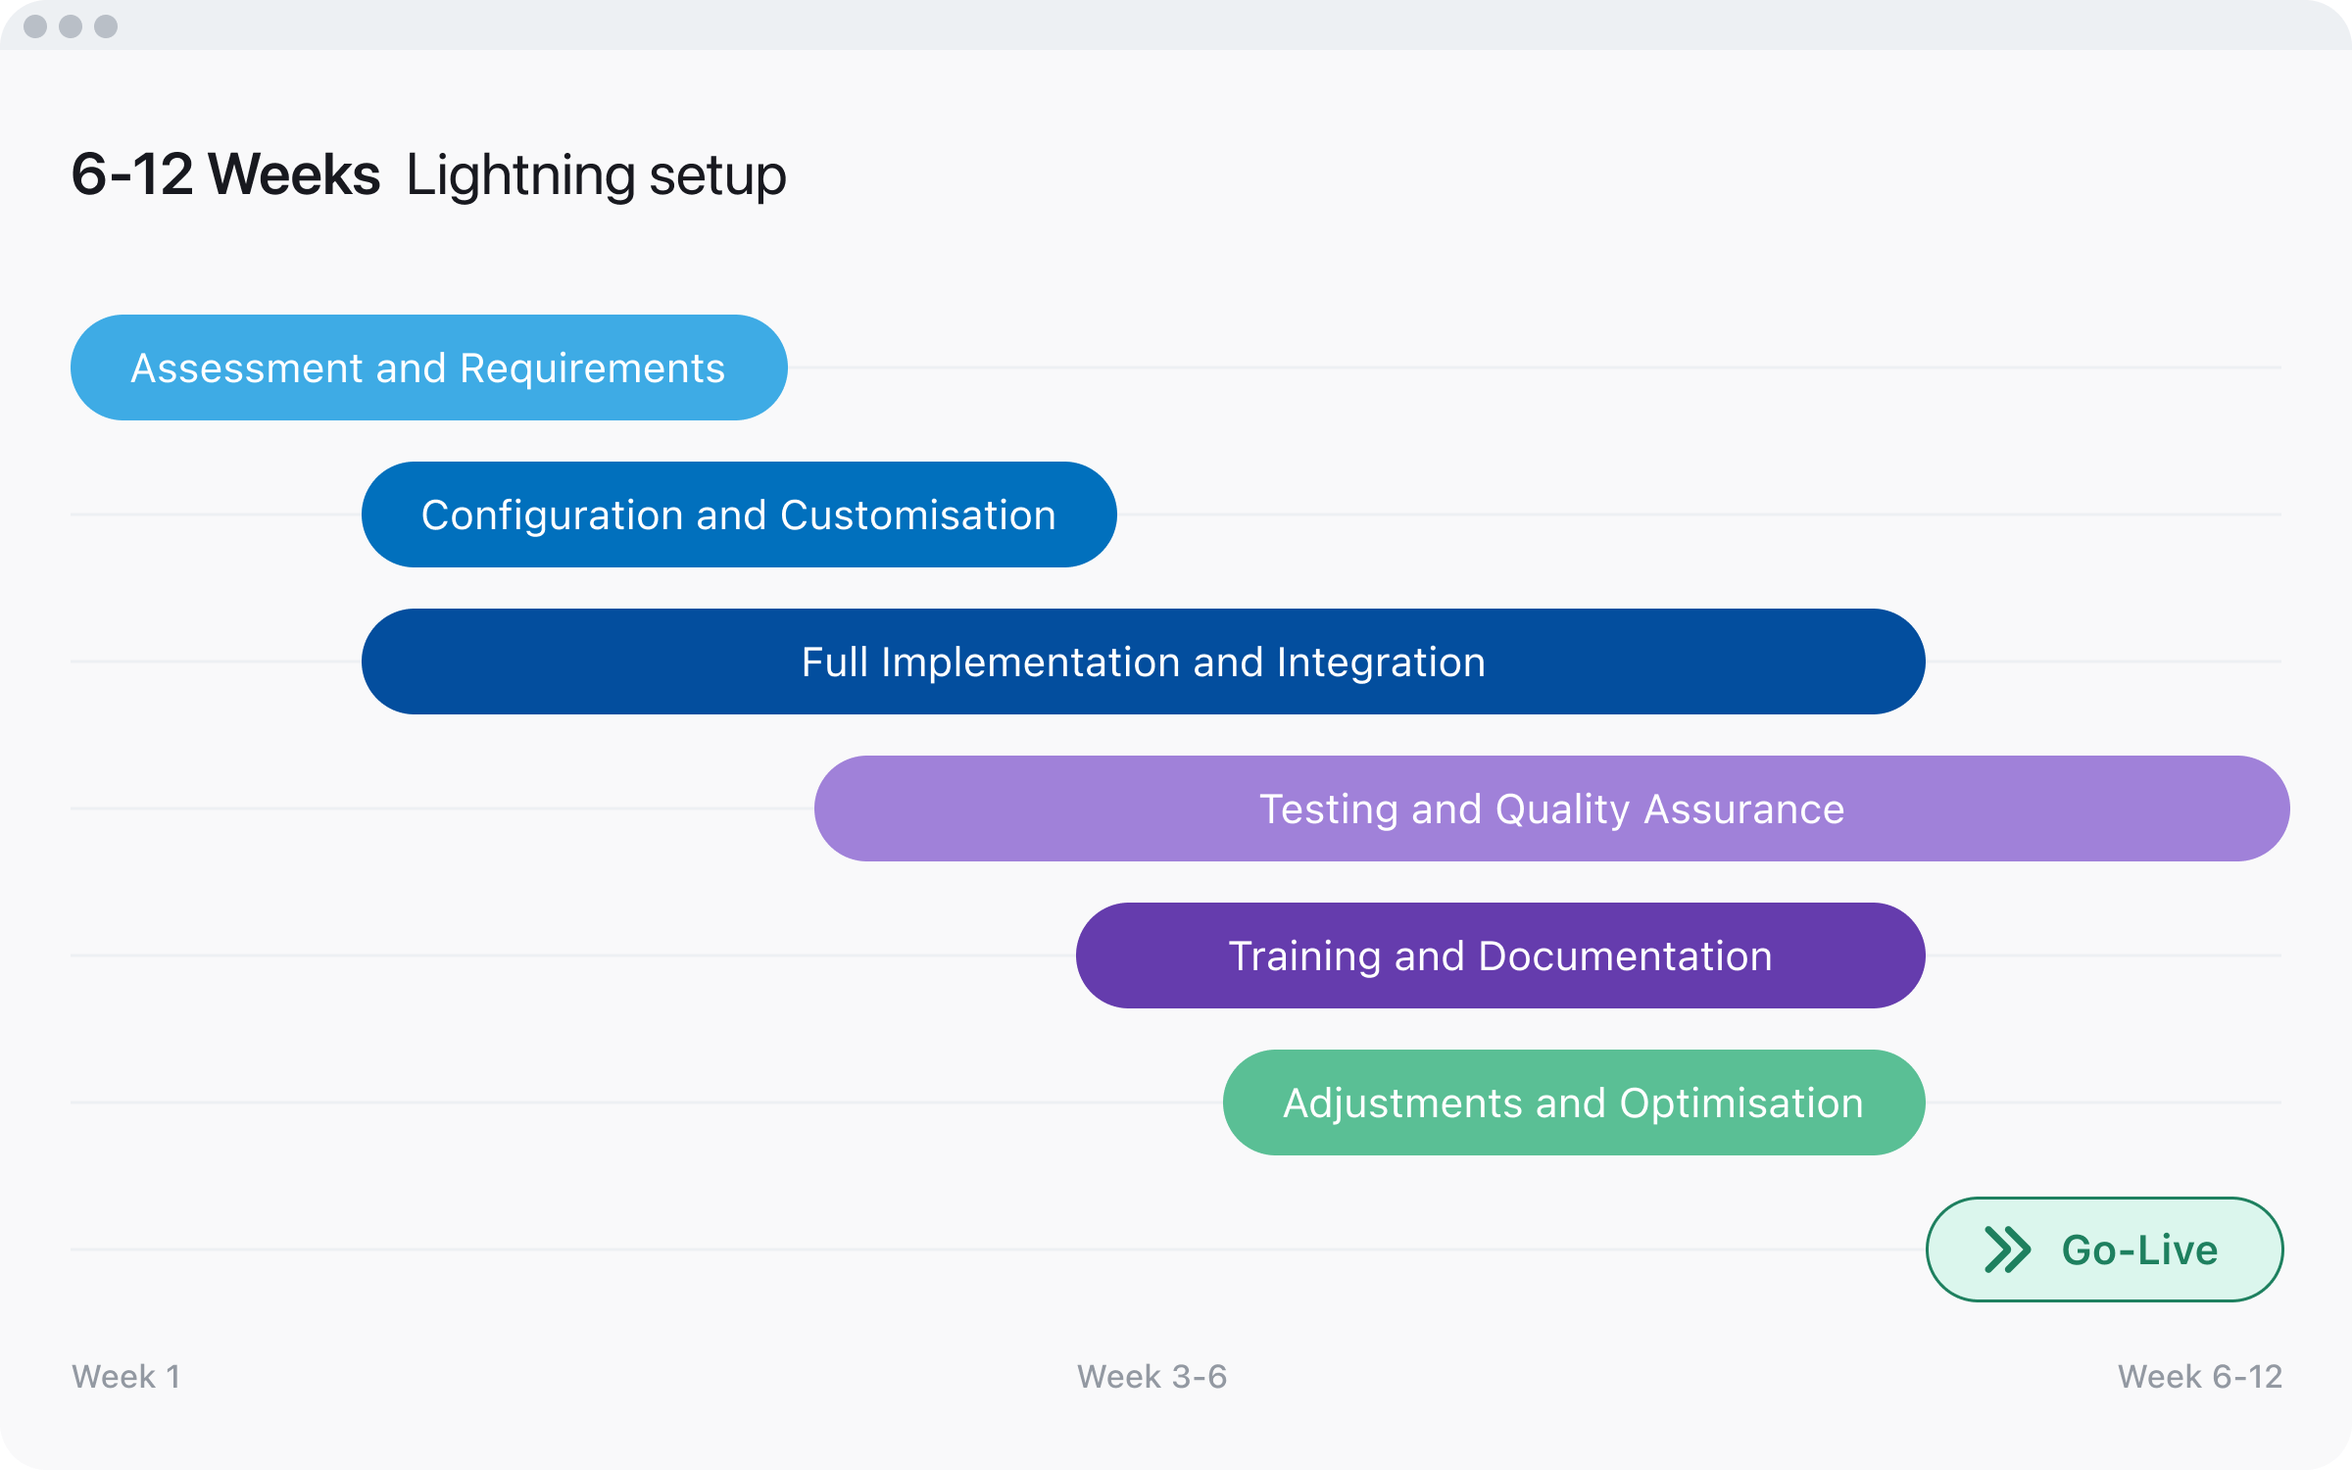Click the Week 6-12 axis label
Viewport: 2352px width, 1470px height.
tap(2200, 1377)
